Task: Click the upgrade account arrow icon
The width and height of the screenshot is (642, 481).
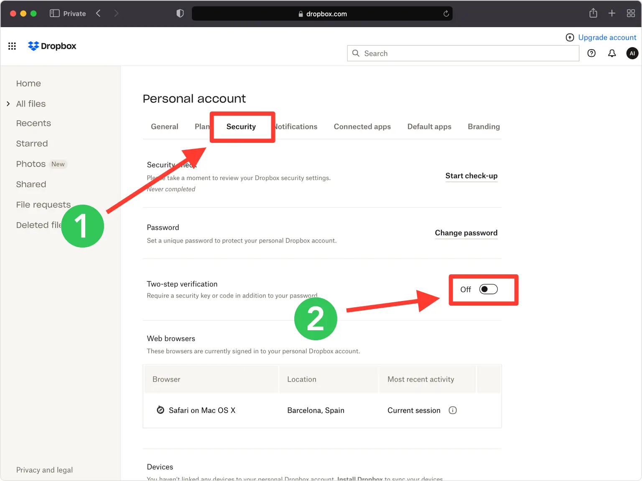Action: [x=570, y=38]
